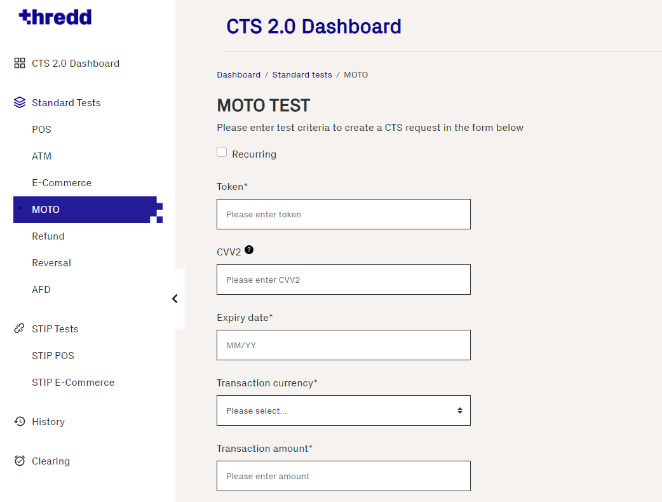Select ATM in the sidebar menu
This screenshot has height=502, width=662.
point(42,156)
